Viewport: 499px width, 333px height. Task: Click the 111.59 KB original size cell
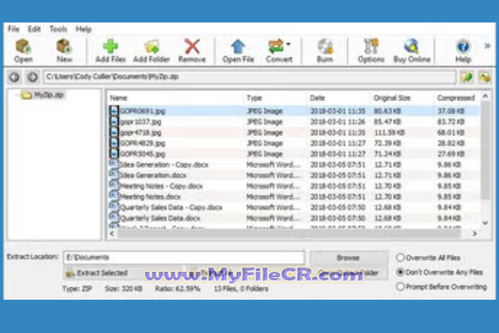(x=389, y=133)
